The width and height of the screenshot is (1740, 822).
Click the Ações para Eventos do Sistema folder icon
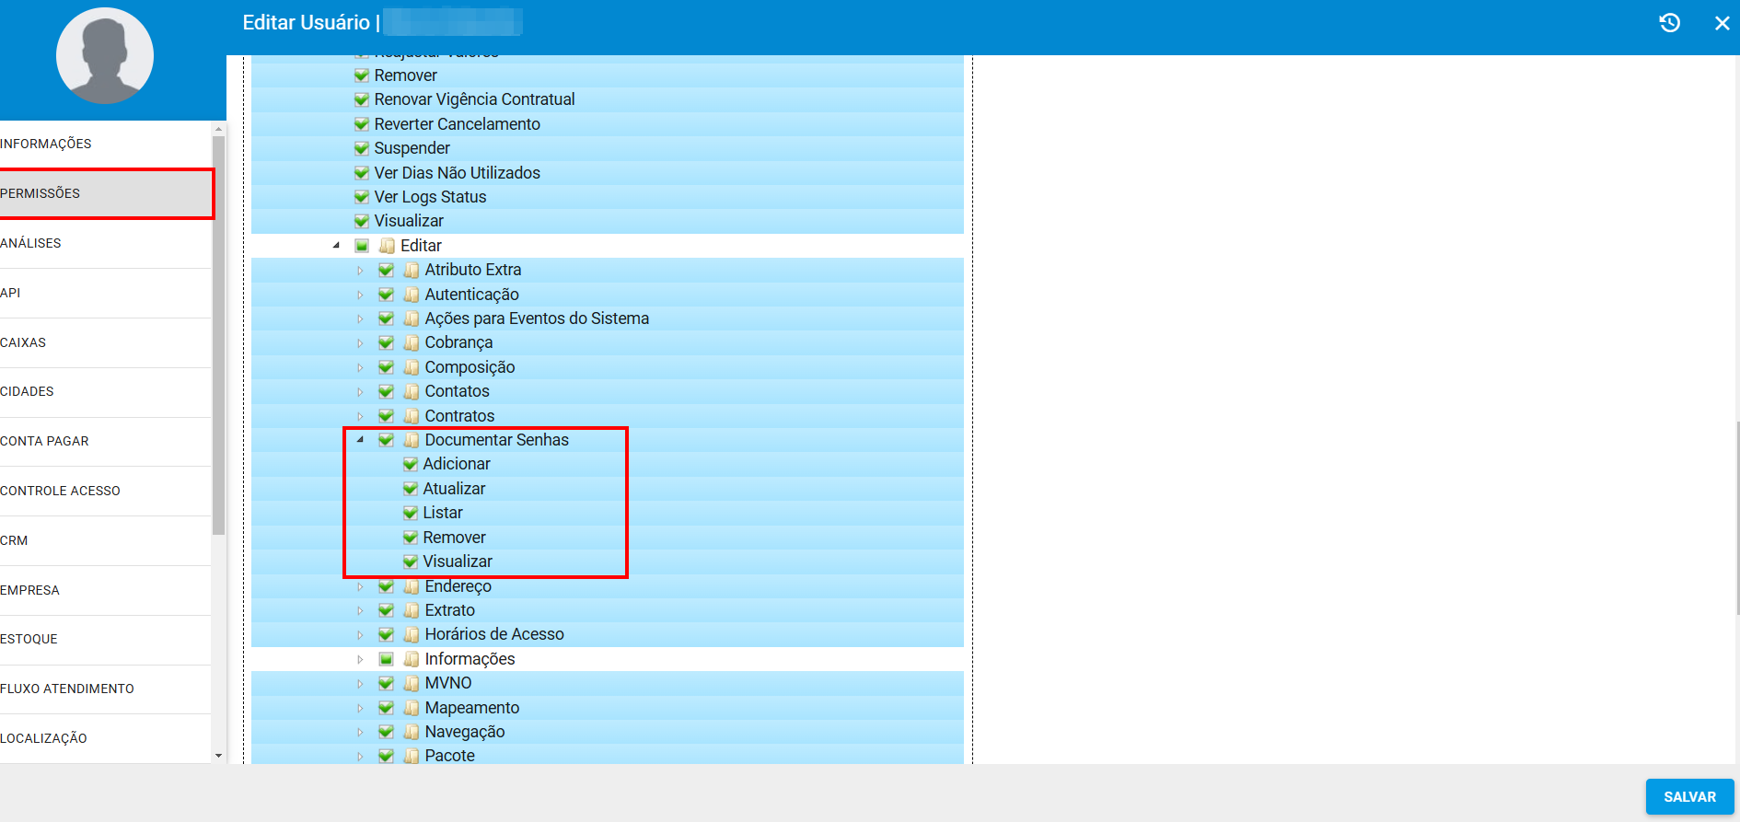412,318
